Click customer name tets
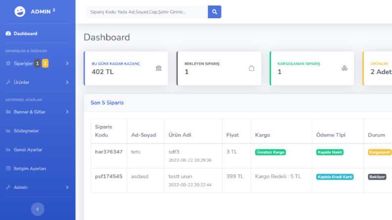Image resolution: width=392 pixels, height=220 pixels. click(136, 151)
